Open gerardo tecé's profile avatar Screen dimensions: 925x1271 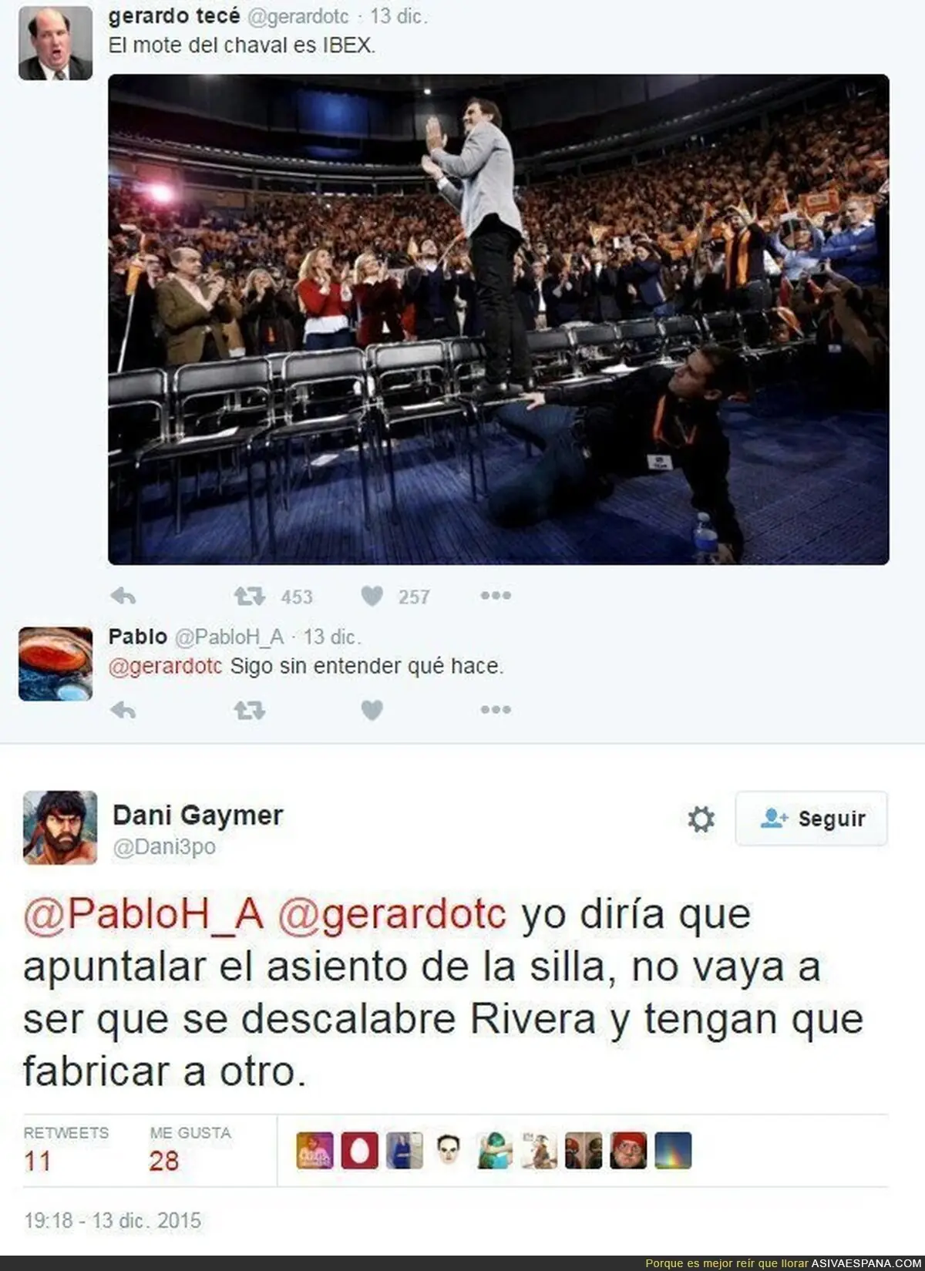[55, 43]
